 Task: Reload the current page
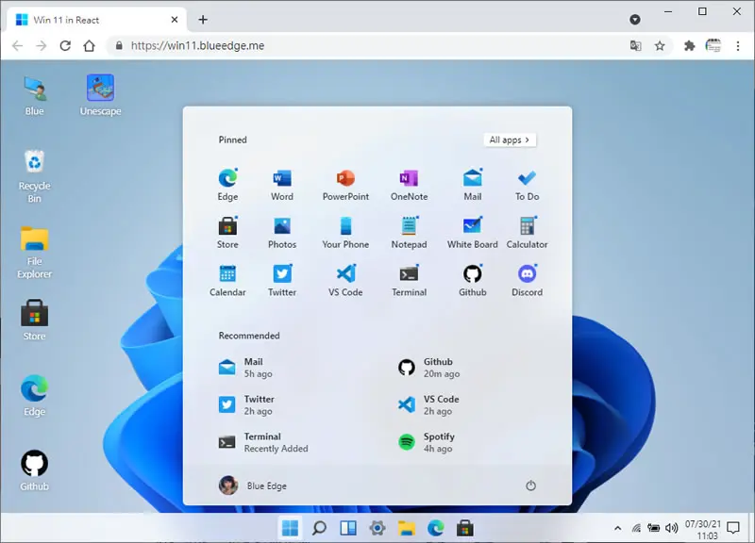65,45
